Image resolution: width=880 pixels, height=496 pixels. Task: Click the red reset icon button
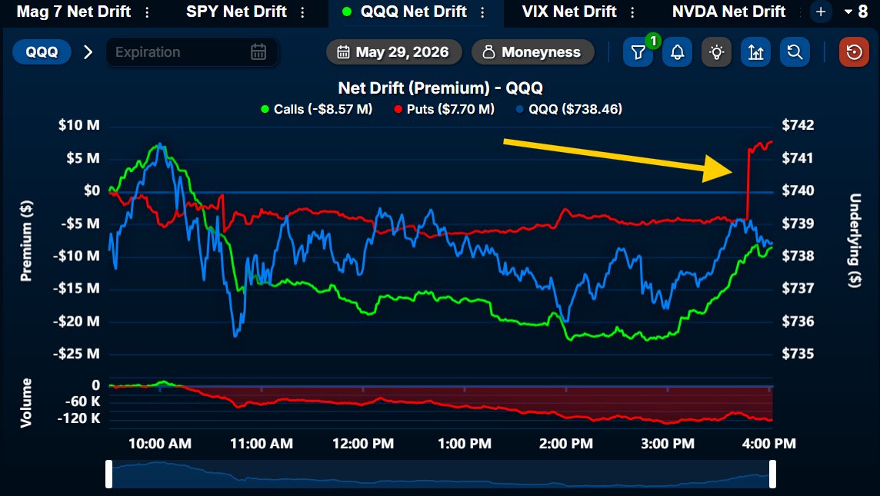pyautogui.click(x=854, y=52)
